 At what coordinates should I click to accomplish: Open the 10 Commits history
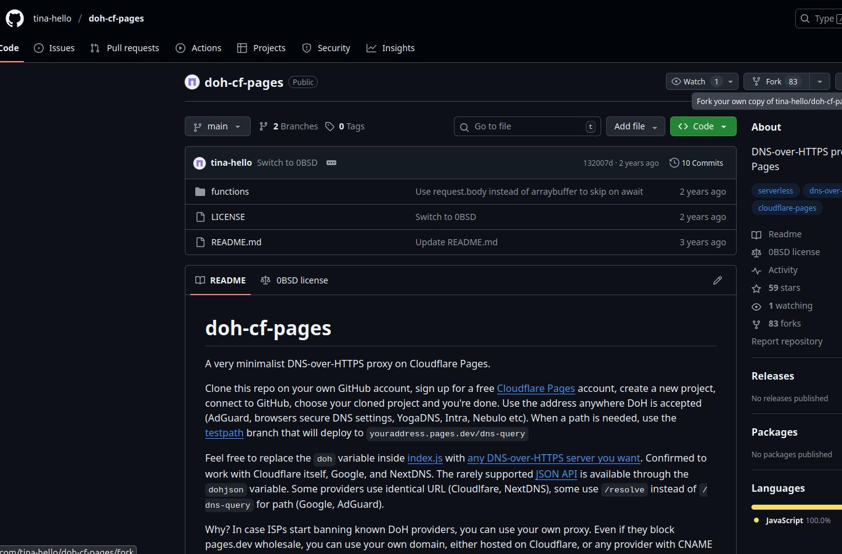click(x=696, y=163)
